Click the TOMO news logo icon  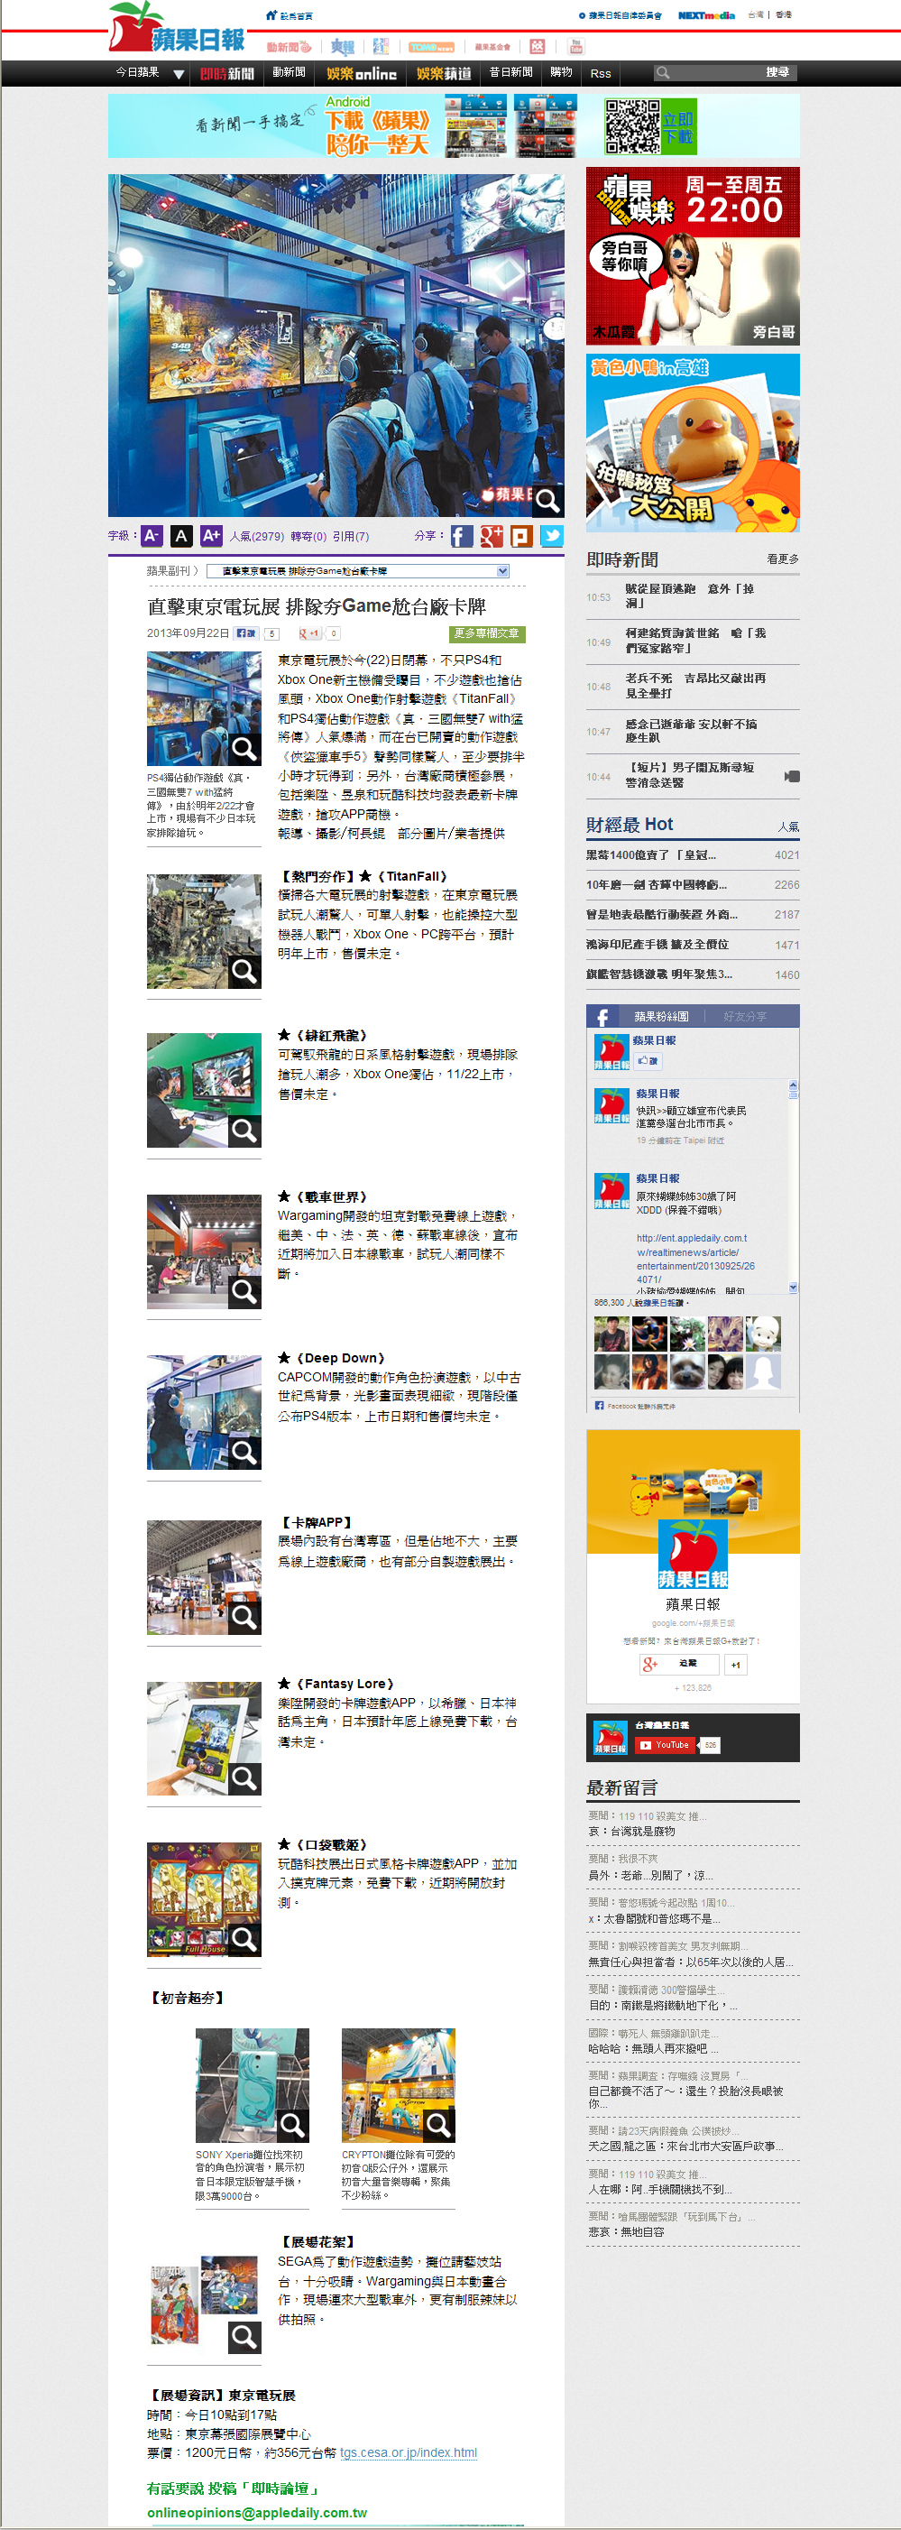click(431, 46)
